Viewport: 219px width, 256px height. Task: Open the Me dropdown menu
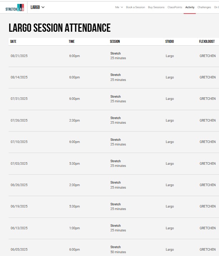pos(119,7)
